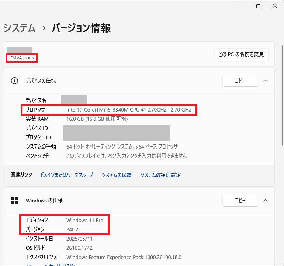Click the OS ビルド label
This screenshot has width=284, height=266.
[x=35, y=248]
